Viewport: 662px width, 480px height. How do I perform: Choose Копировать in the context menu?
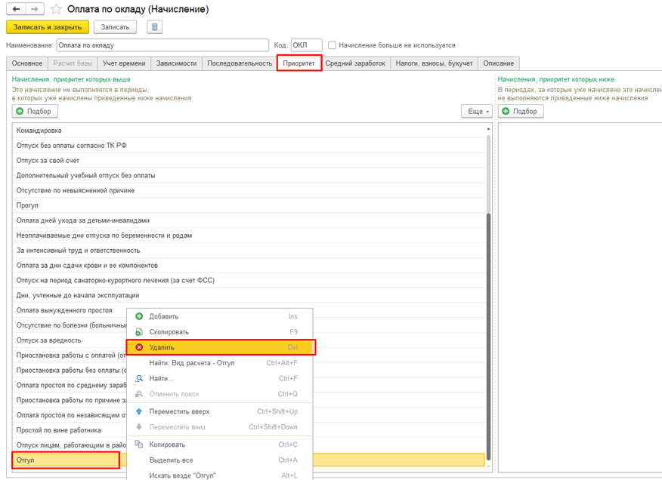[220, 445]
